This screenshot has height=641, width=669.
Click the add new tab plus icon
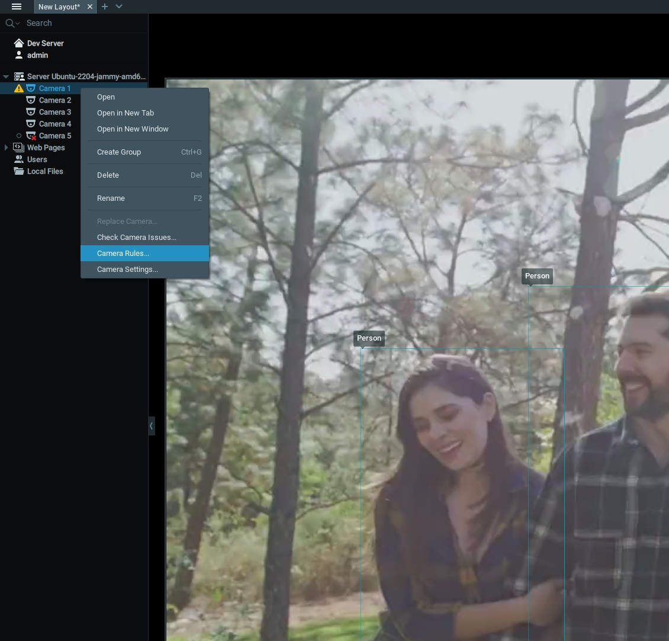105,7
